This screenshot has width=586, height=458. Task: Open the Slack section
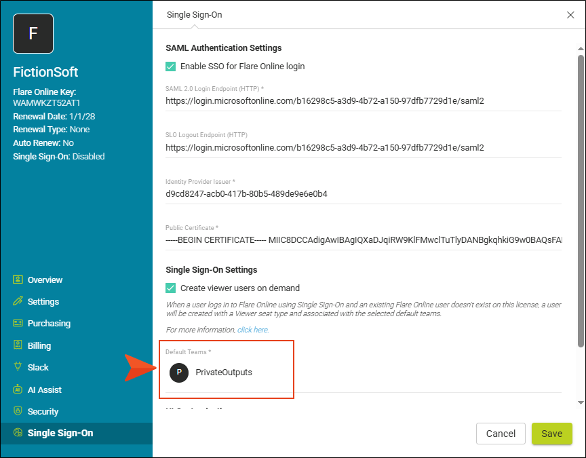click(38, 367)
